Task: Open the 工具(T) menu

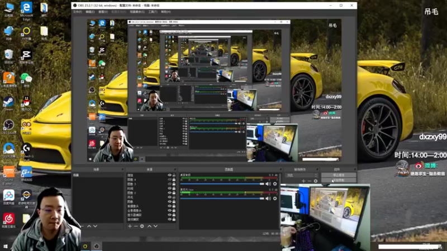Action: [153, 12]
